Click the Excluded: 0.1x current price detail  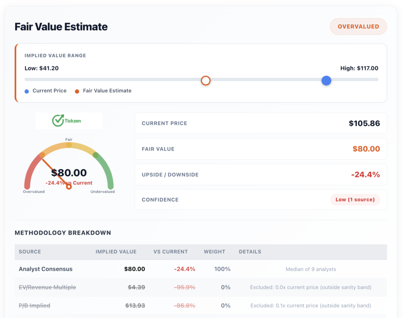[311, 306]
